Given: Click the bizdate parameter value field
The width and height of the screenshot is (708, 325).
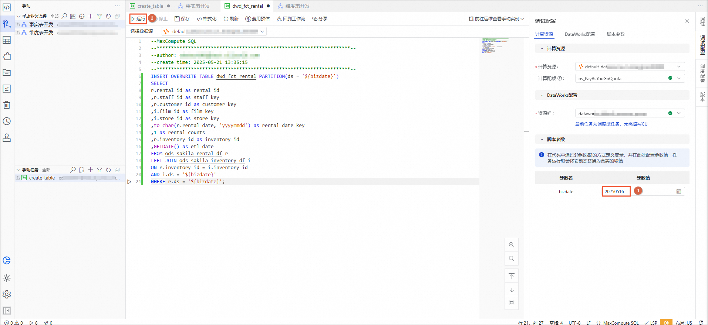Looking at the screenshot, I should click(x=643, y=191).
